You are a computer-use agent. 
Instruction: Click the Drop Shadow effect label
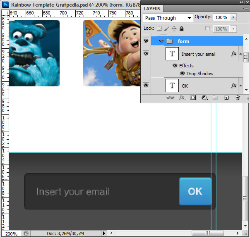(200, 74)
